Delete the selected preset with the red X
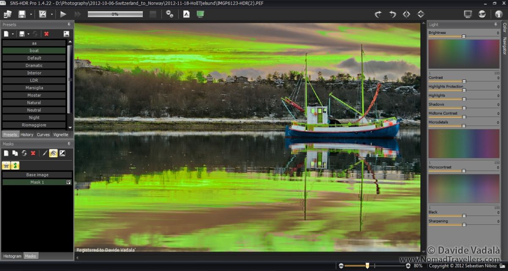Viewport: 508px width, 271px height. [x=47, y=34]
